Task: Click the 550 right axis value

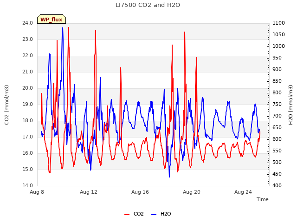Action: click(277, 151)
